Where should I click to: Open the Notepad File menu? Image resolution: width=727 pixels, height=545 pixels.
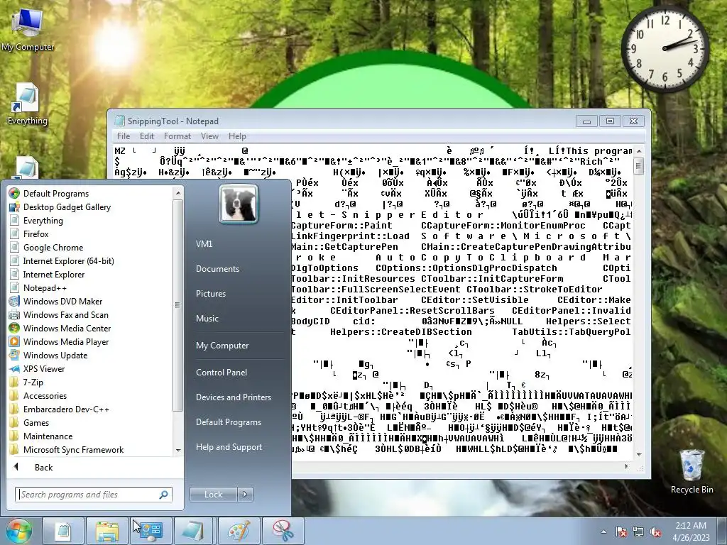tap(124, 136)
